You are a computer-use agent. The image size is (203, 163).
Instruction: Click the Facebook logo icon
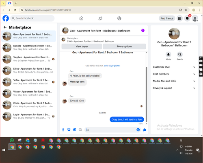[x=6, y=18]
